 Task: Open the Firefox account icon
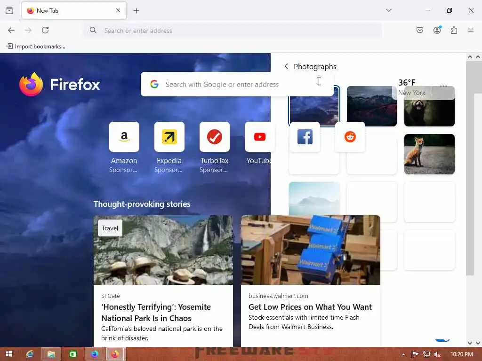(437, 30)
